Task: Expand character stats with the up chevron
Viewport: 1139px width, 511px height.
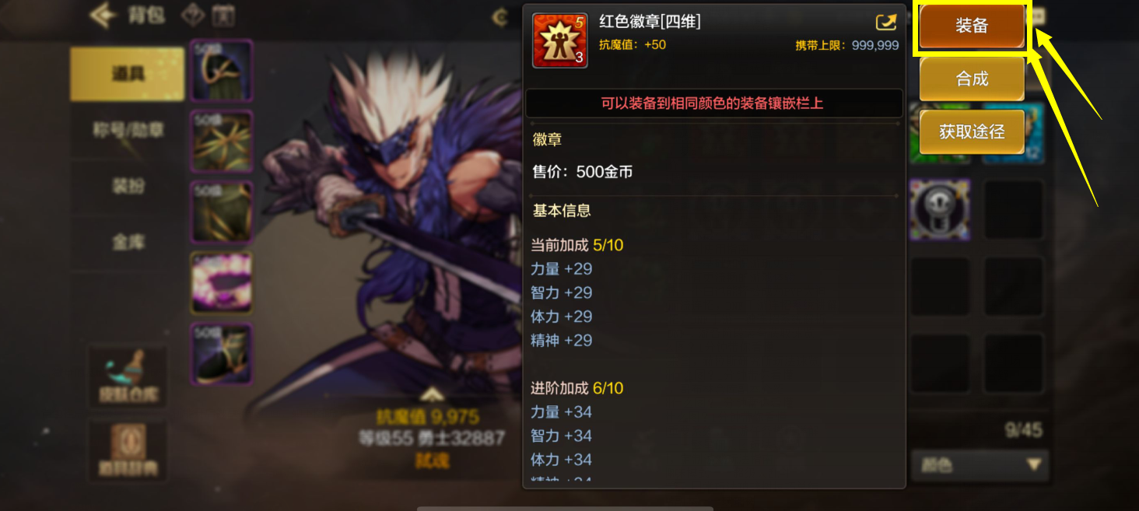Action: [433, 394]
